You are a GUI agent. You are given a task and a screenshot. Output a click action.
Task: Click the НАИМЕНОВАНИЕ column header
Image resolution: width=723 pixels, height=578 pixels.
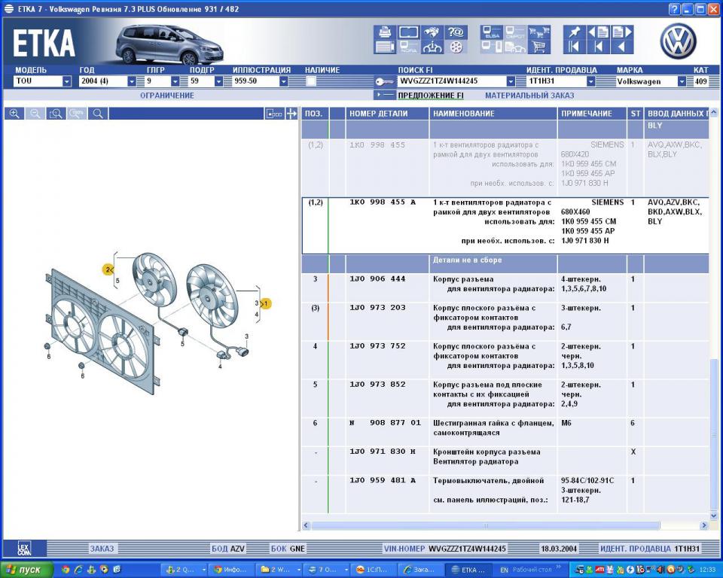[x=493, y=114]
